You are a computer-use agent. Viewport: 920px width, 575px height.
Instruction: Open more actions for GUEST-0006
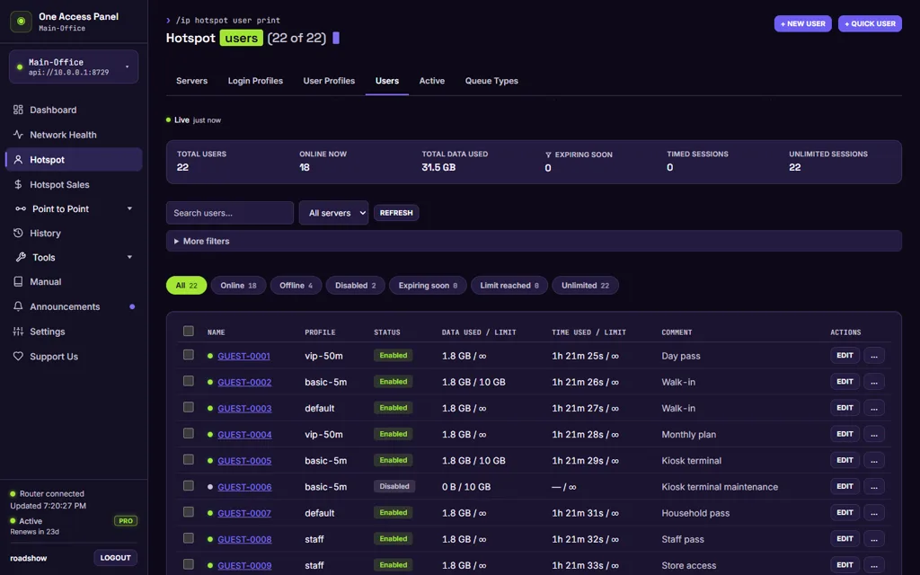tap(873, 486)
